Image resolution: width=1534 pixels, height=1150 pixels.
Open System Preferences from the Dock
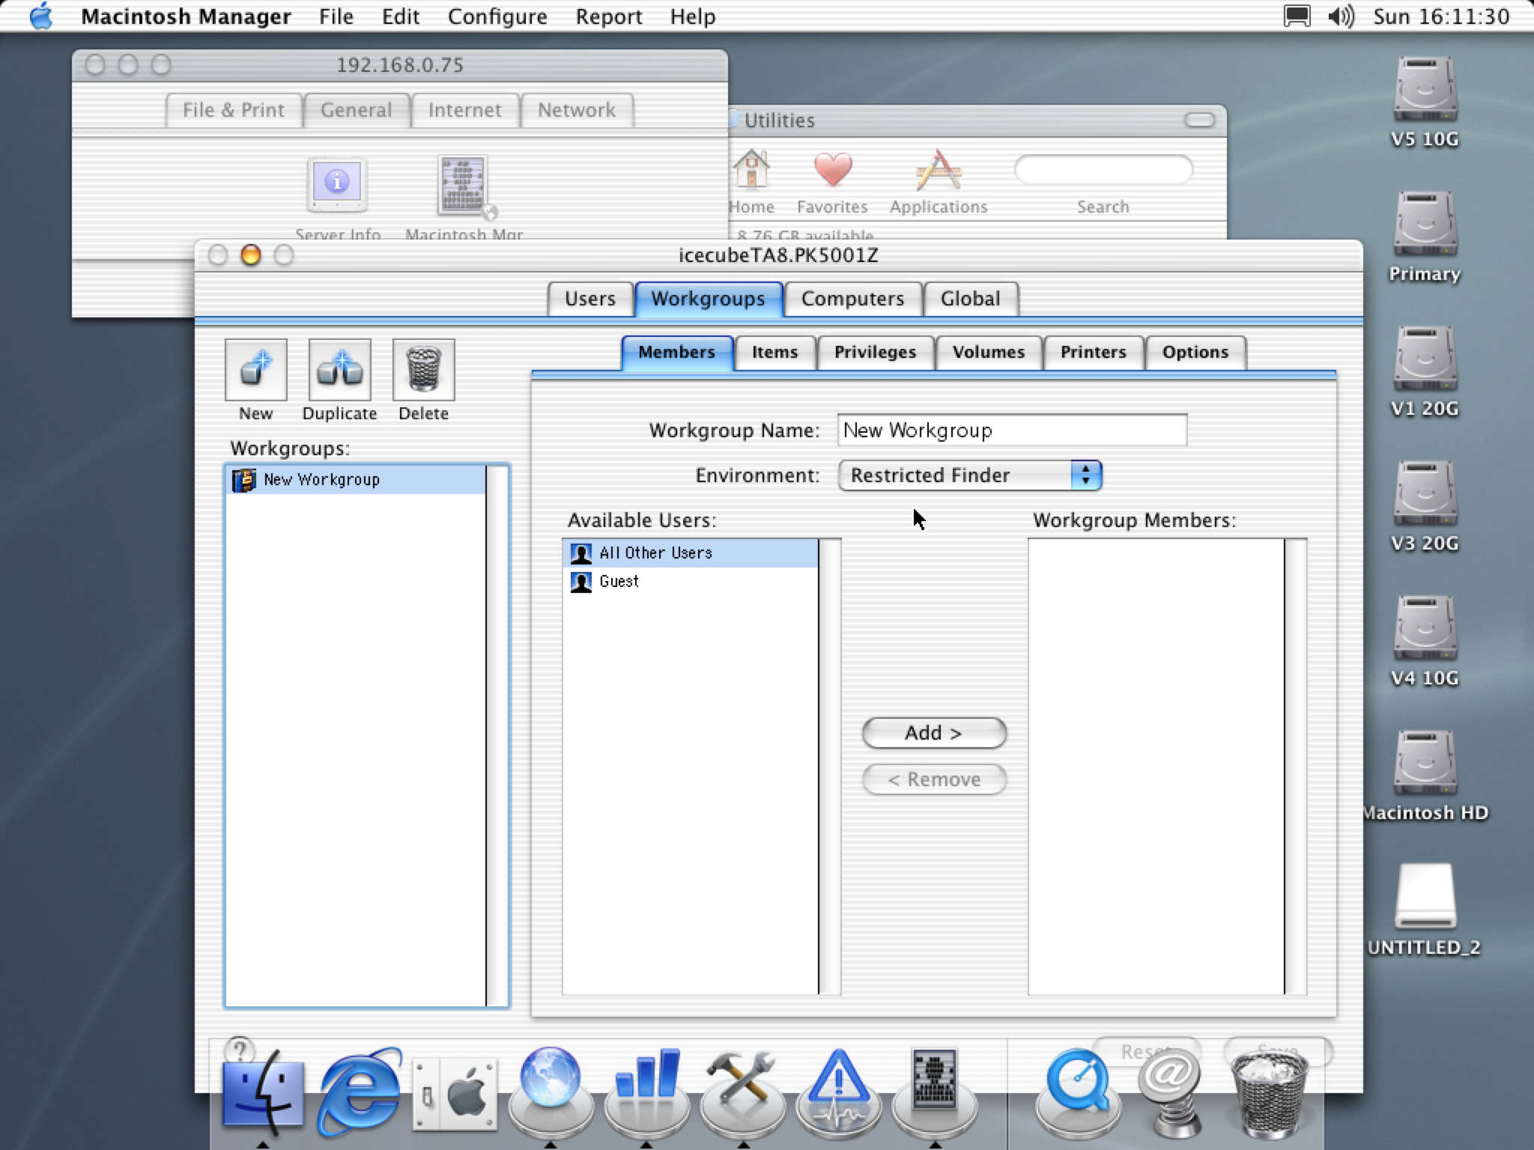point(455,1095)
